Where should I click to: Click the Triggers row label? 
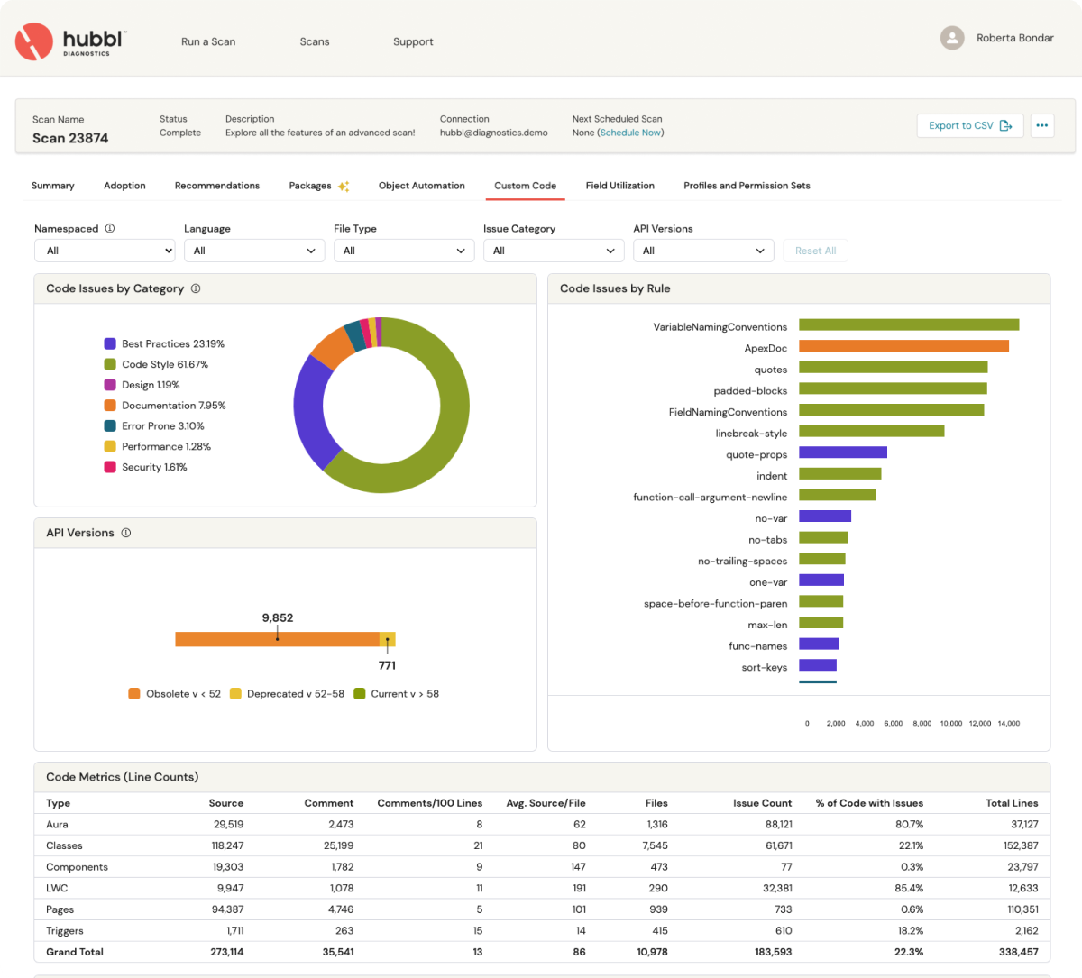click(65, 931)
